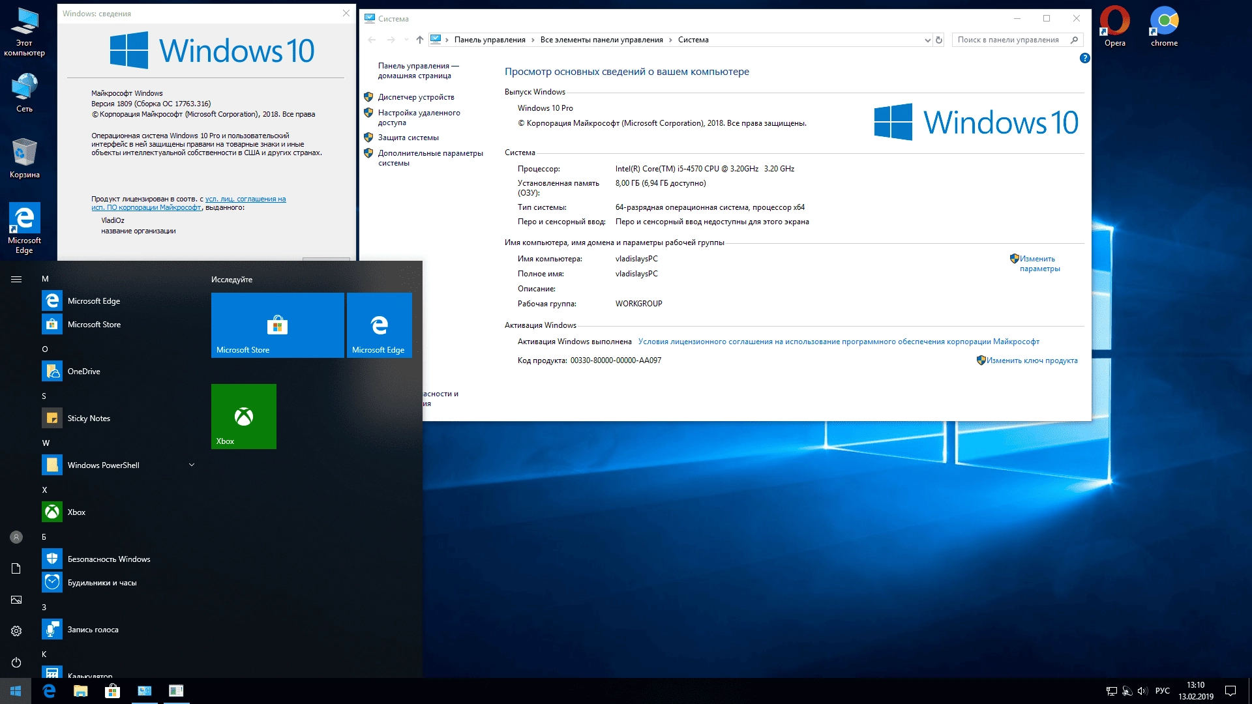Viewport: 1252px width, 704px height.
Task: Open Microsoft license terms link under activation
Action: click(x=839, y=342)
